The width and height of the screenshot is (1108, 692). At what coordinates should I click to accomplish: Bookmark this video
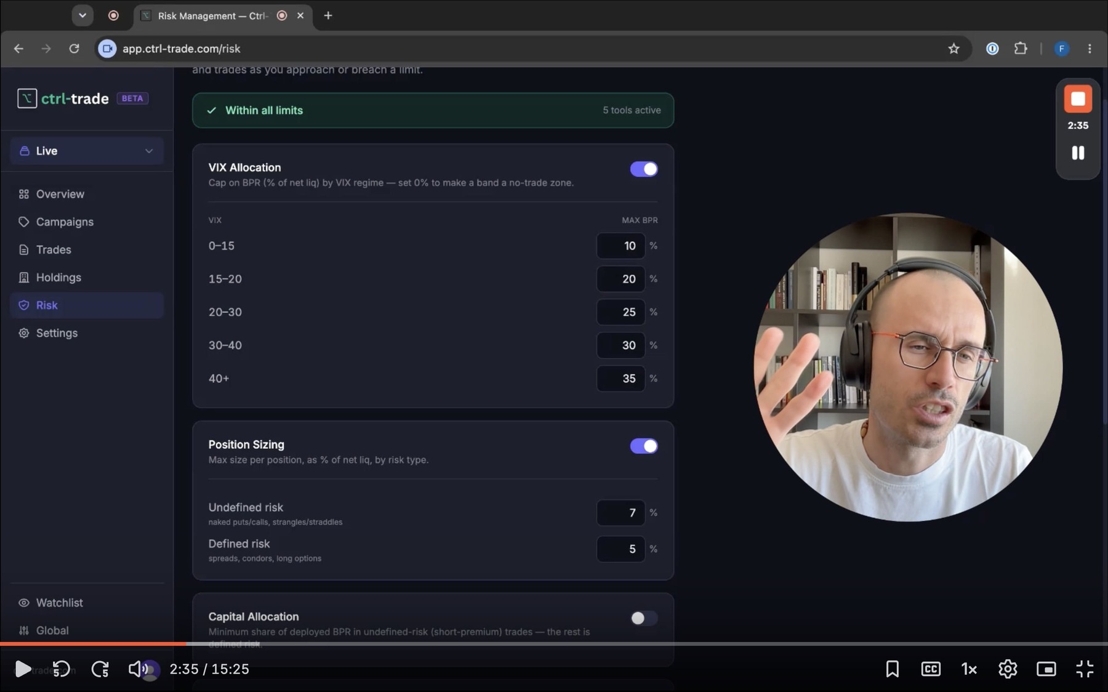pyautogui.click(x=892, y=669)
